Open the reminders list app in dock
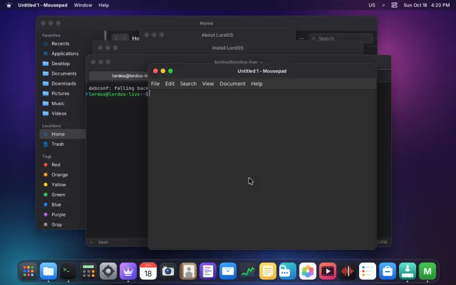 click(367, 271)
